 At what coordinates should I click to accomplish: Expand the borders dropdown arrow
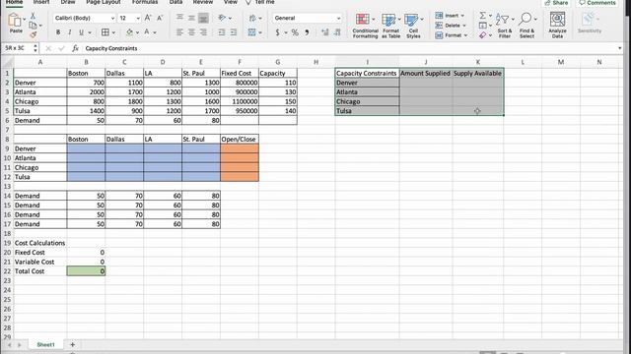(114, 32)
